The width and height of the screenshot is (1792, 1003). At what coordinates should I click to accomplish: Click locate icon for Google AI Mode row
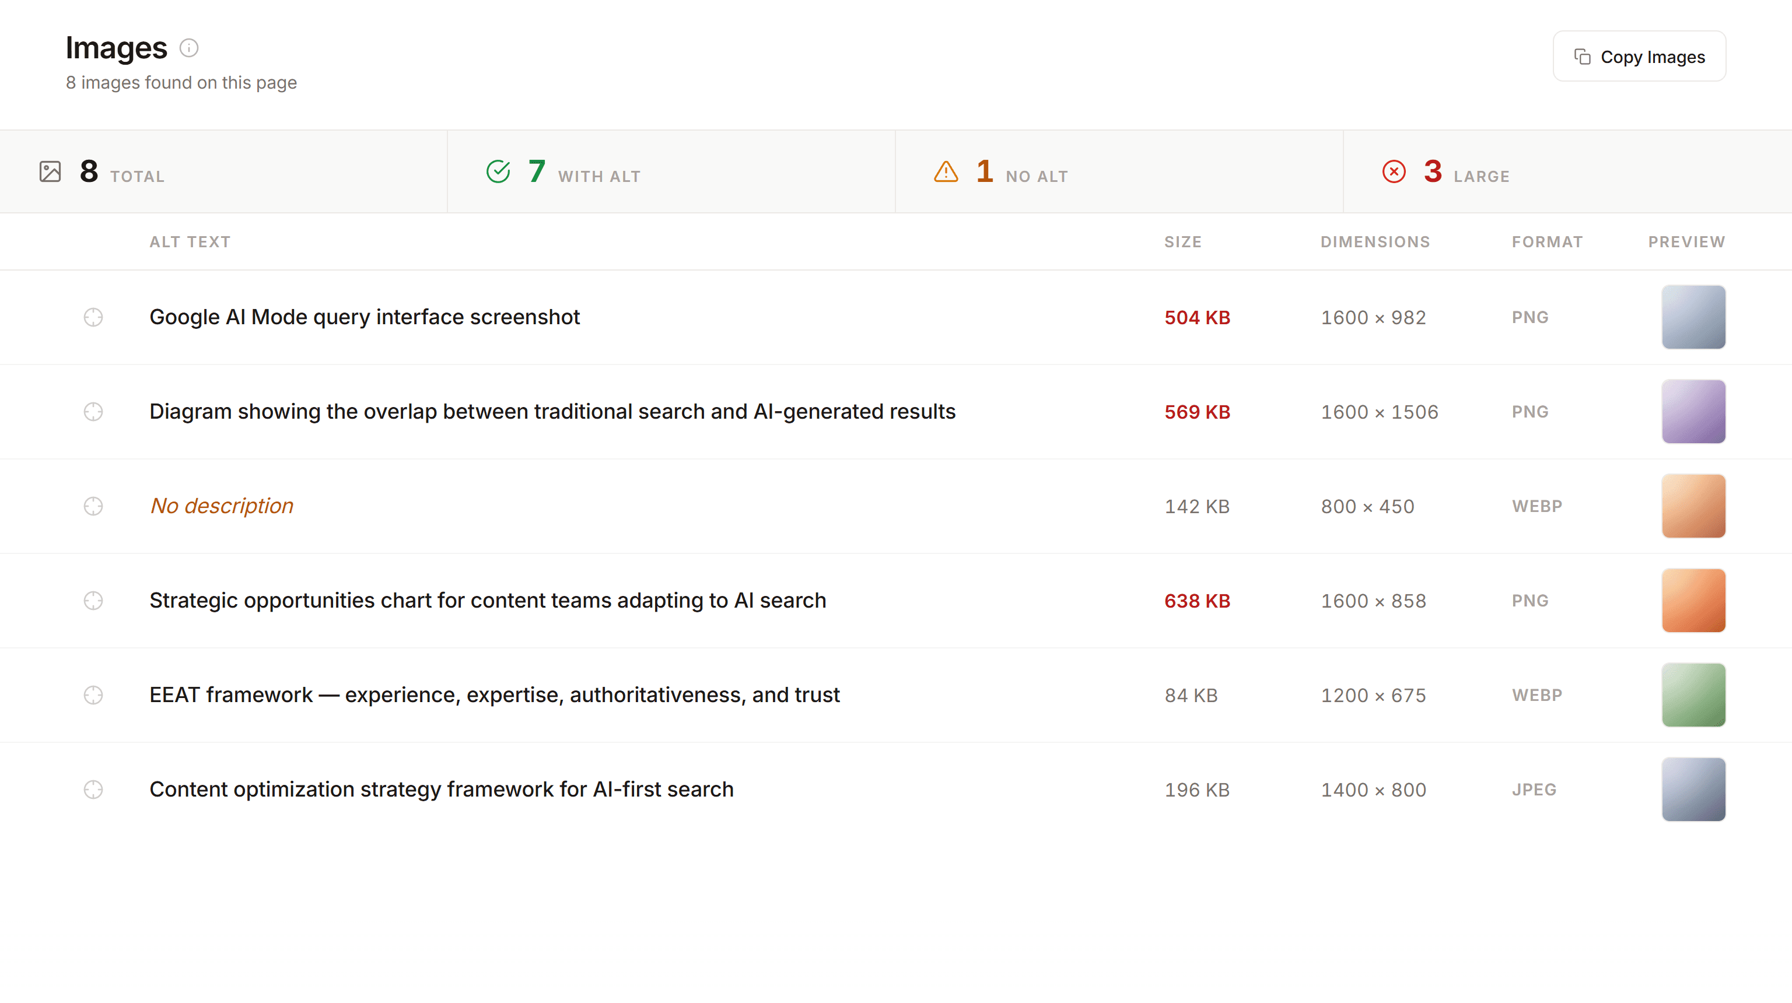pyautogui.click(x=93, y=317)
